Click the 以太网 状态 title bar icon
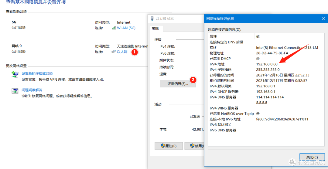This screenshot has width=328, height=169. pyautogui.click(x=152, y=19)
